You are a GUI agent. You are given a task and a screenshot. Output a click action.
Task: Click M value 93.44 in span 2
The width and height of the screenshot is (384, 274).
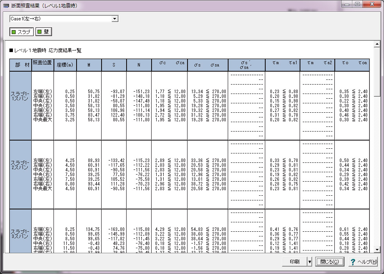tap(93, 184)
